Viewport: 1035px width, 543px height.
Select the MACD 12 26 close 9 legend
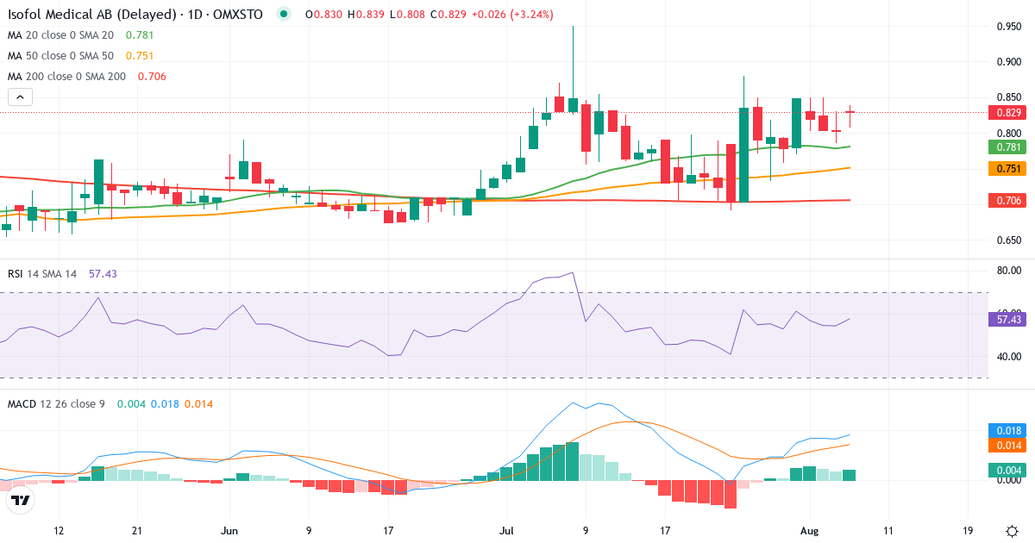[x=56, y=403]
